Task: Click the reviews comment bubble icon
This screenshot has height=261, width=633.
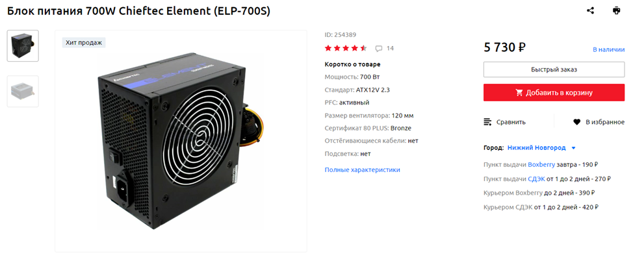Action: [x=379, y=49]
